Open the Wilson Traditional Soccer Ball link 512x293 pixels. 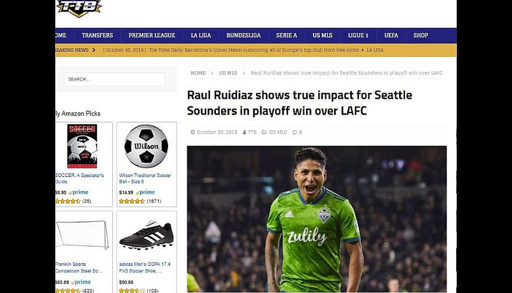(145, 178)
